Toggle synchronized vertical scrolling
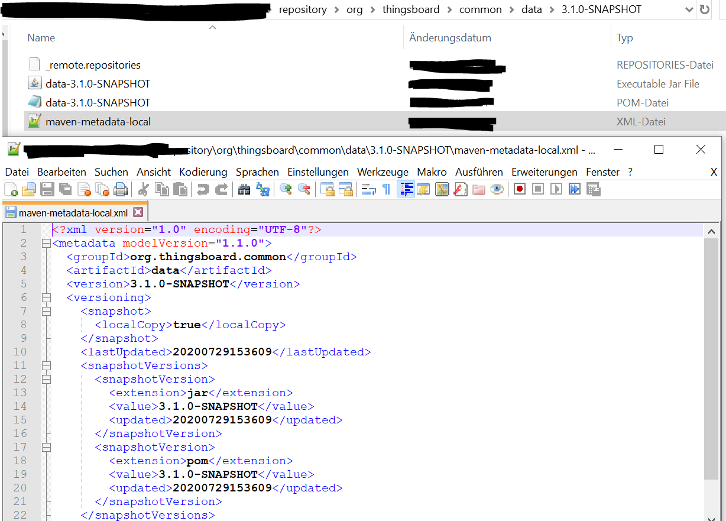 327,189
